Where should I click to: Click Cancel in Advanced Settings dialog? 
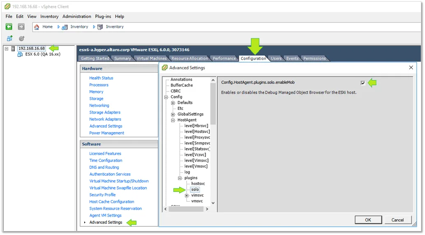(x=397, y=220)
